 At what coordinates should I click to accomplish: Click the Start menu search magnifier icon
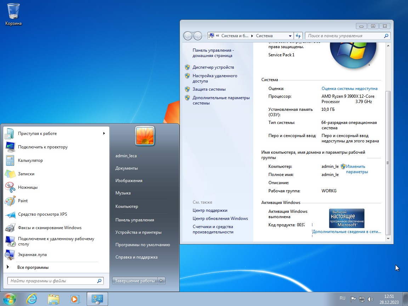pyautogui.click(x=99, y=281)
